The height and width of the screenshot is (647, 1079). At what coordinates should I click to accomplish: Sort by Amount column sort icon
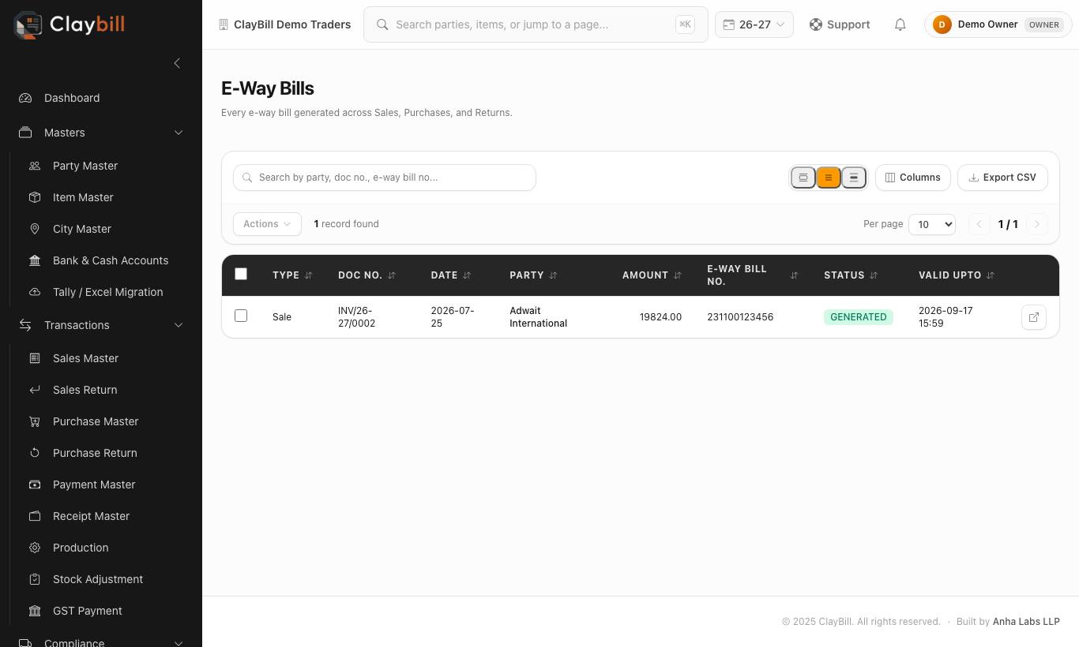pos(678,275)
